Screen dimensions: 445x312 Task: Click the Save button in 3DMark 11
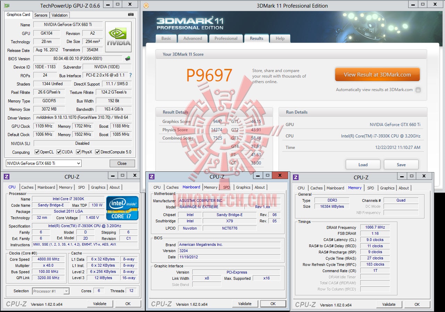tap(401, 164)
